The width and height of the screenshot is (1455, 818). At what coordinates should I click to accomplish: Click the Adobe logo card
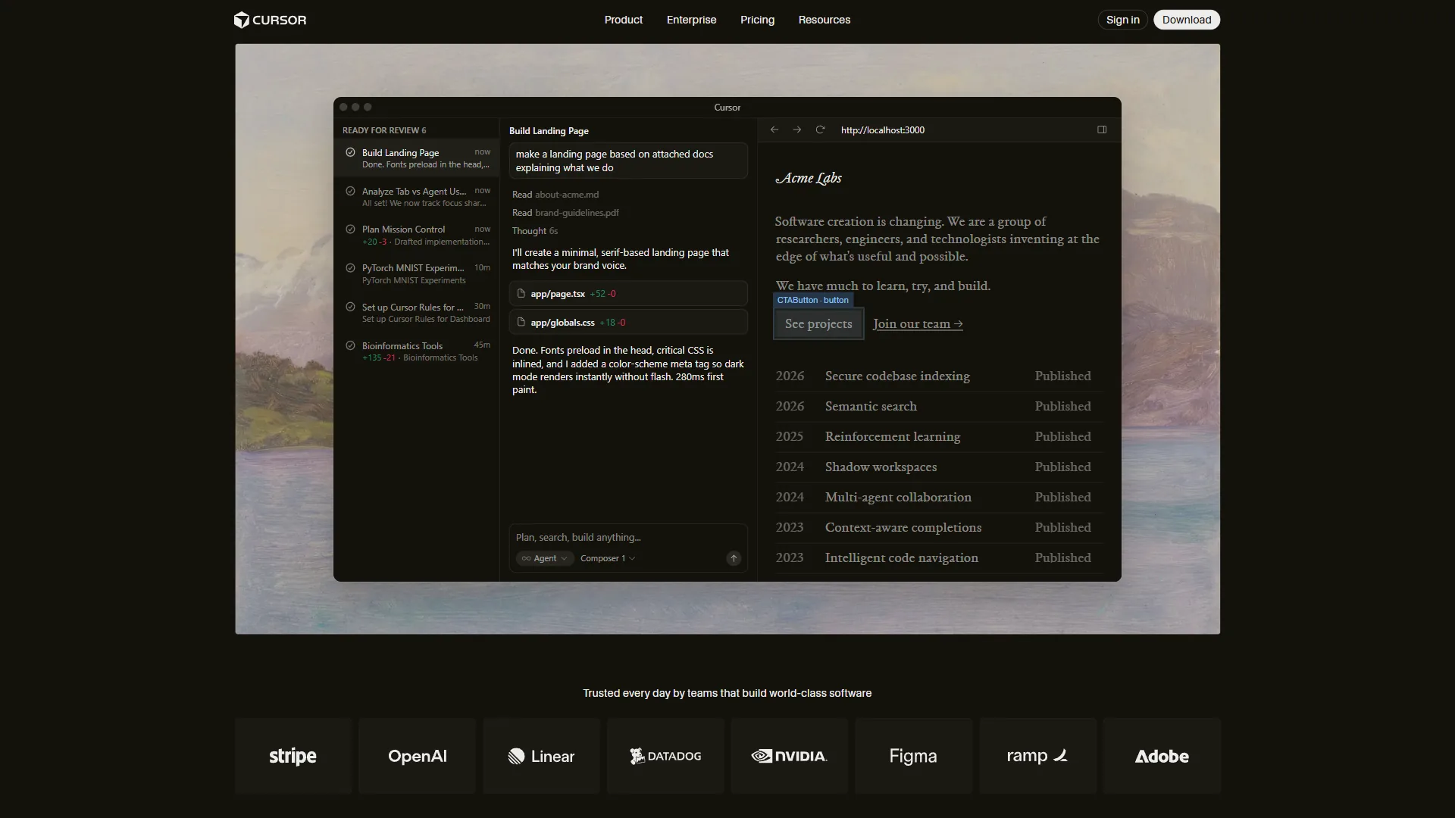(x=1162, y=756)
